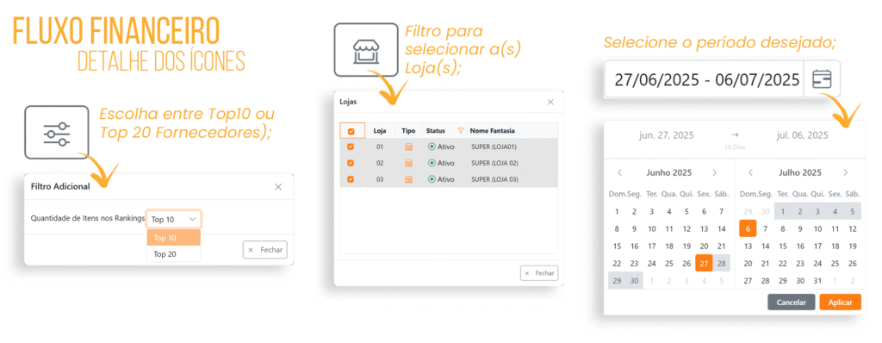Click the Cancelar button in date picker
This screenshot has width=882, height=343.
pos(792,302)
